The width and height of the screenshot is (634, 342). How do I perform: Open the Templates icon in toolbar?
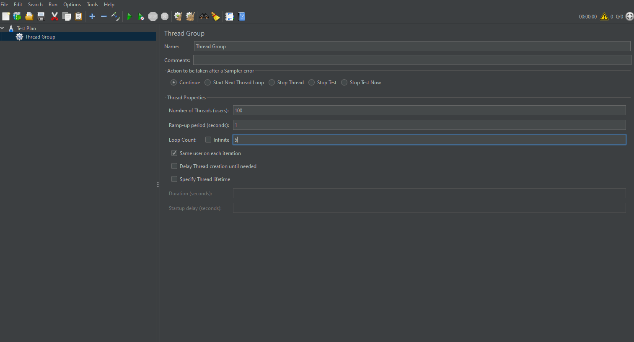[x=17, y=16]
